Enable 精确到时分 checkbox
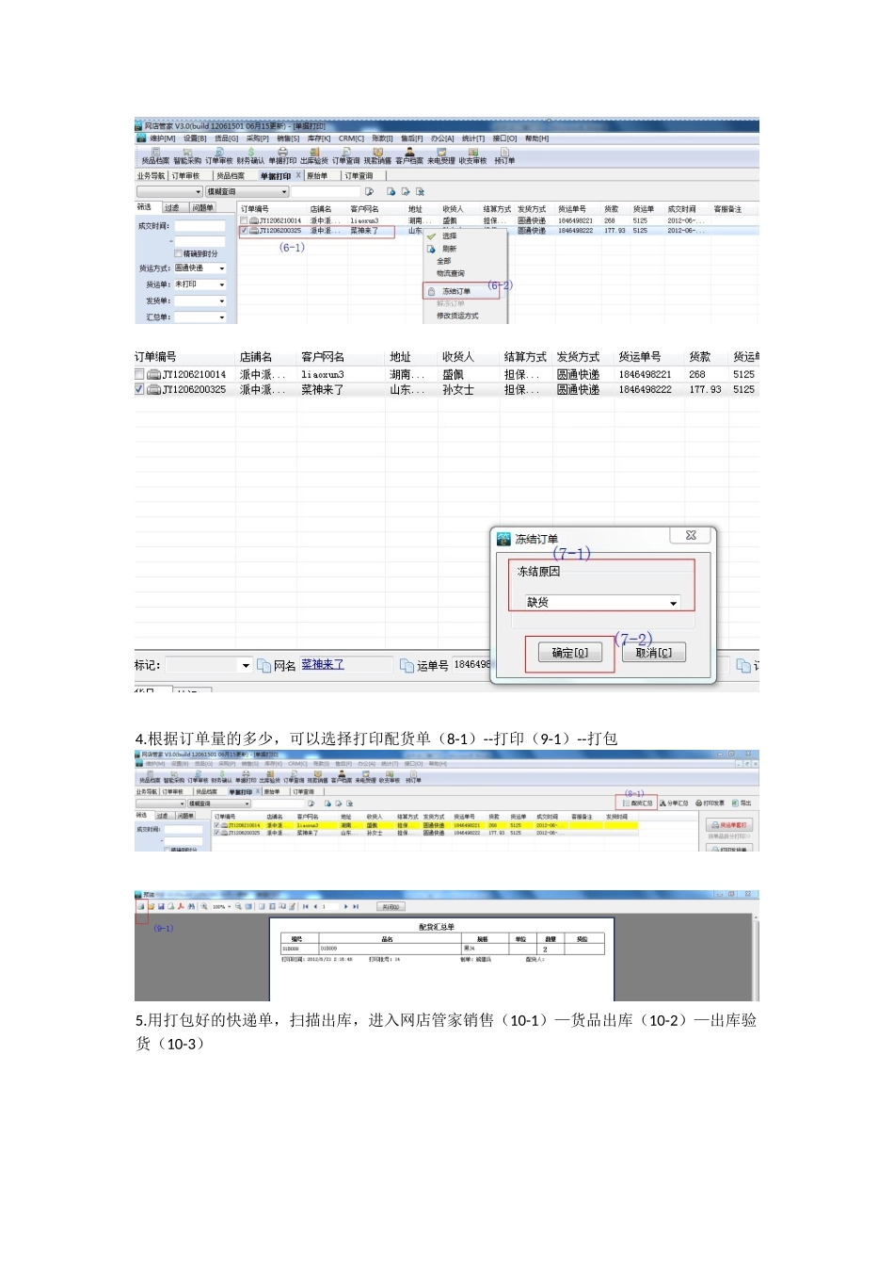The height and width of the screenshot is (1266, 894). click(178, 253)
